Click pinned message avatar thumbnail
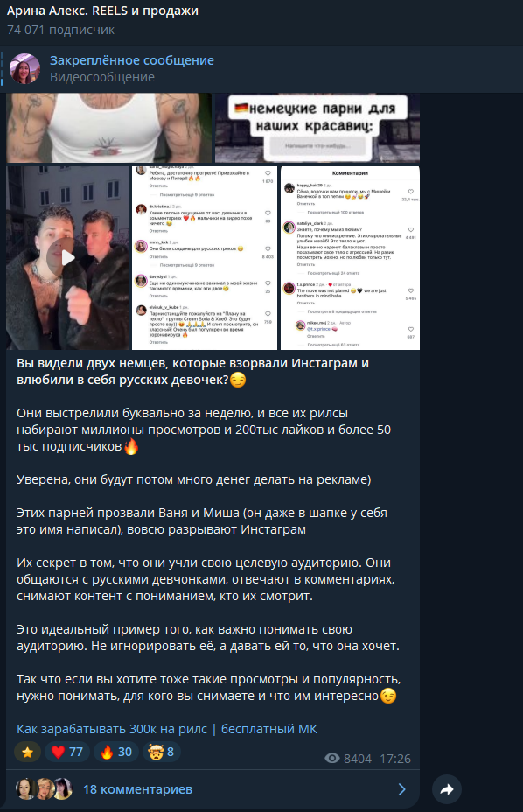 [24, 69]
